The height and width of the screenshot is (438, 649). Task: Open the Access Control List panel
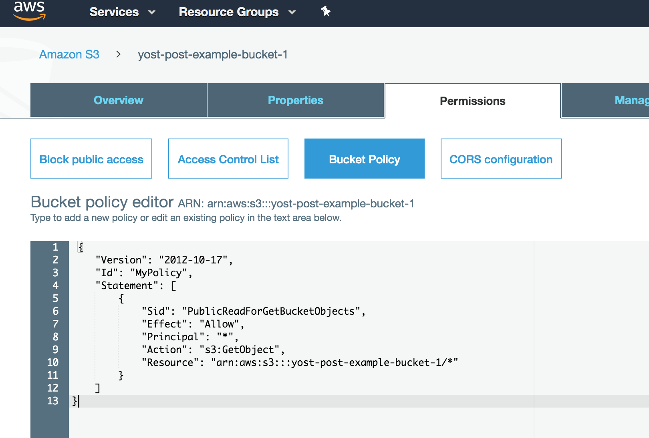click(x=228, y=159)
